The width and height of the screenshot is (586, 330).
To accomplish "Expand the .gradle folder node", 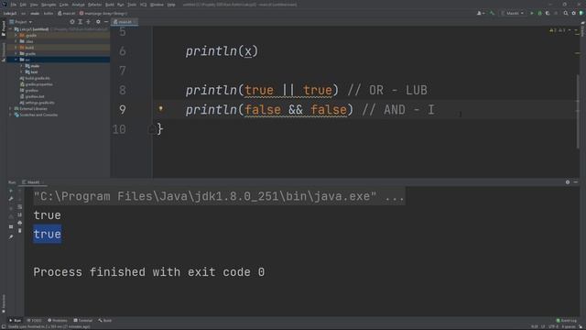I will click(16, 35).
